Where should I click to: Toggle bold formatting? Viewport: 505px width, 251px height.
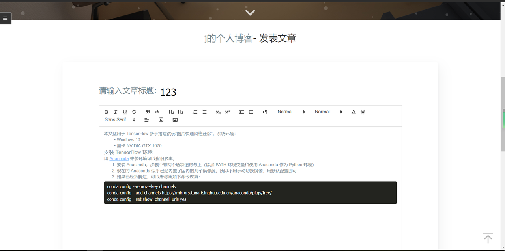tap(106, 112)
